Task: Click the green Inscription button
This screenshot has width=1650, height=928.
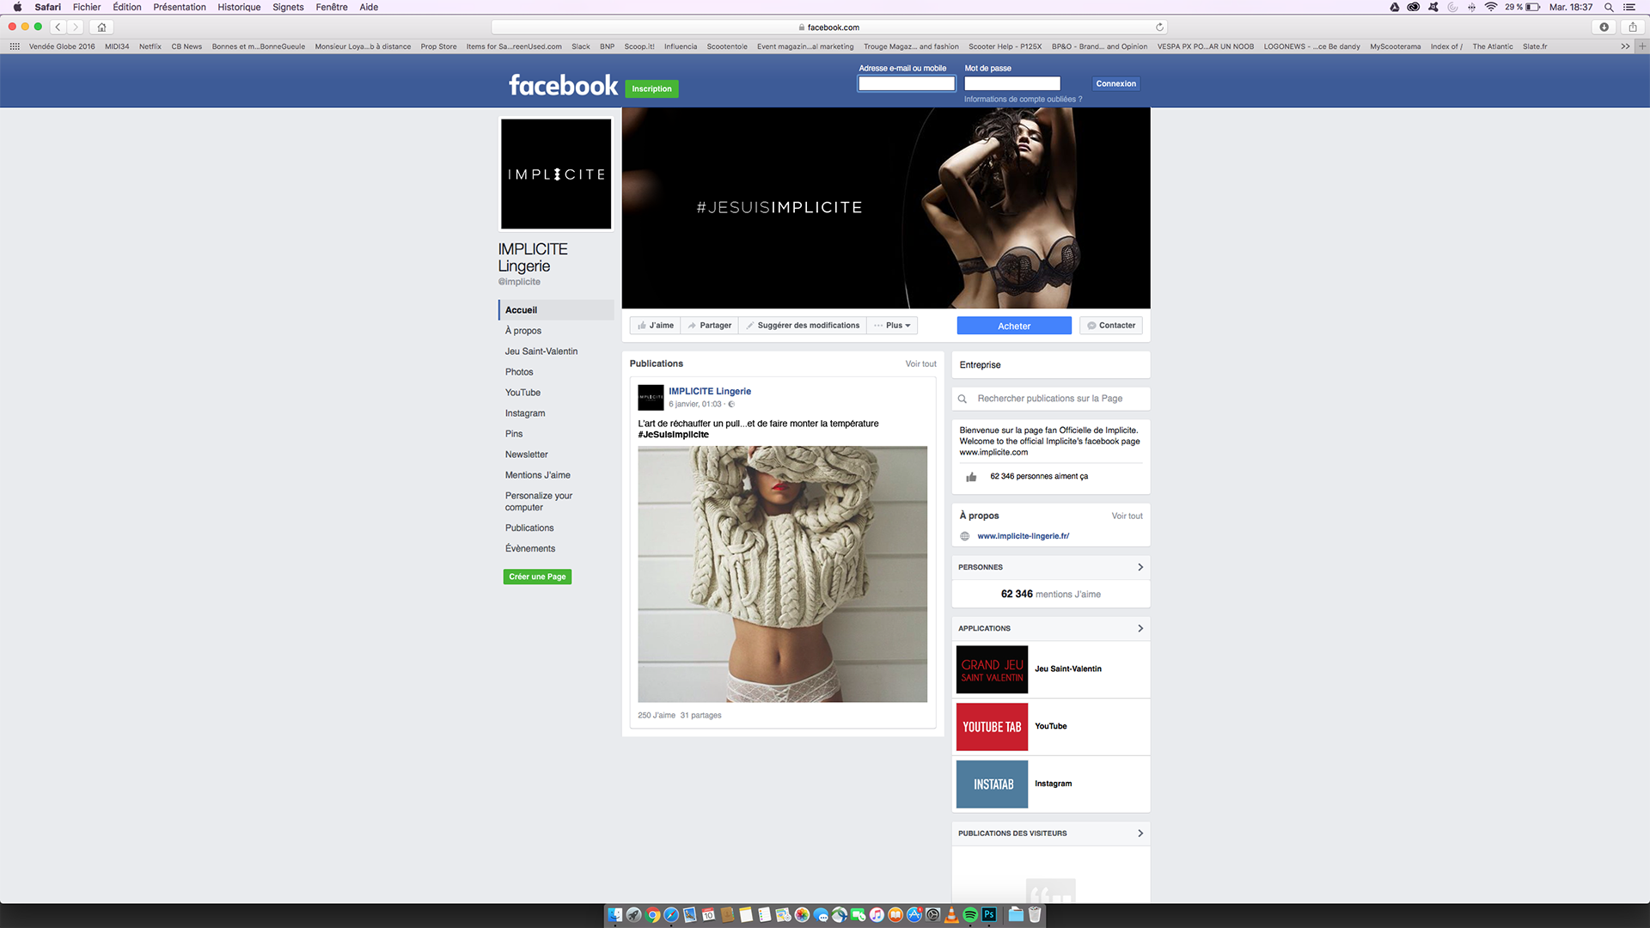Action: [651, 89]
